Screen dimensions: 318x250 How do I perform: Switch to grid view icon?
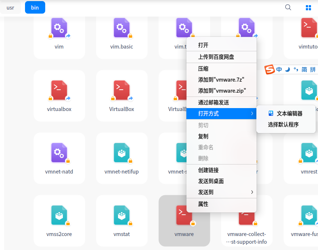click(x=308, y=8)
